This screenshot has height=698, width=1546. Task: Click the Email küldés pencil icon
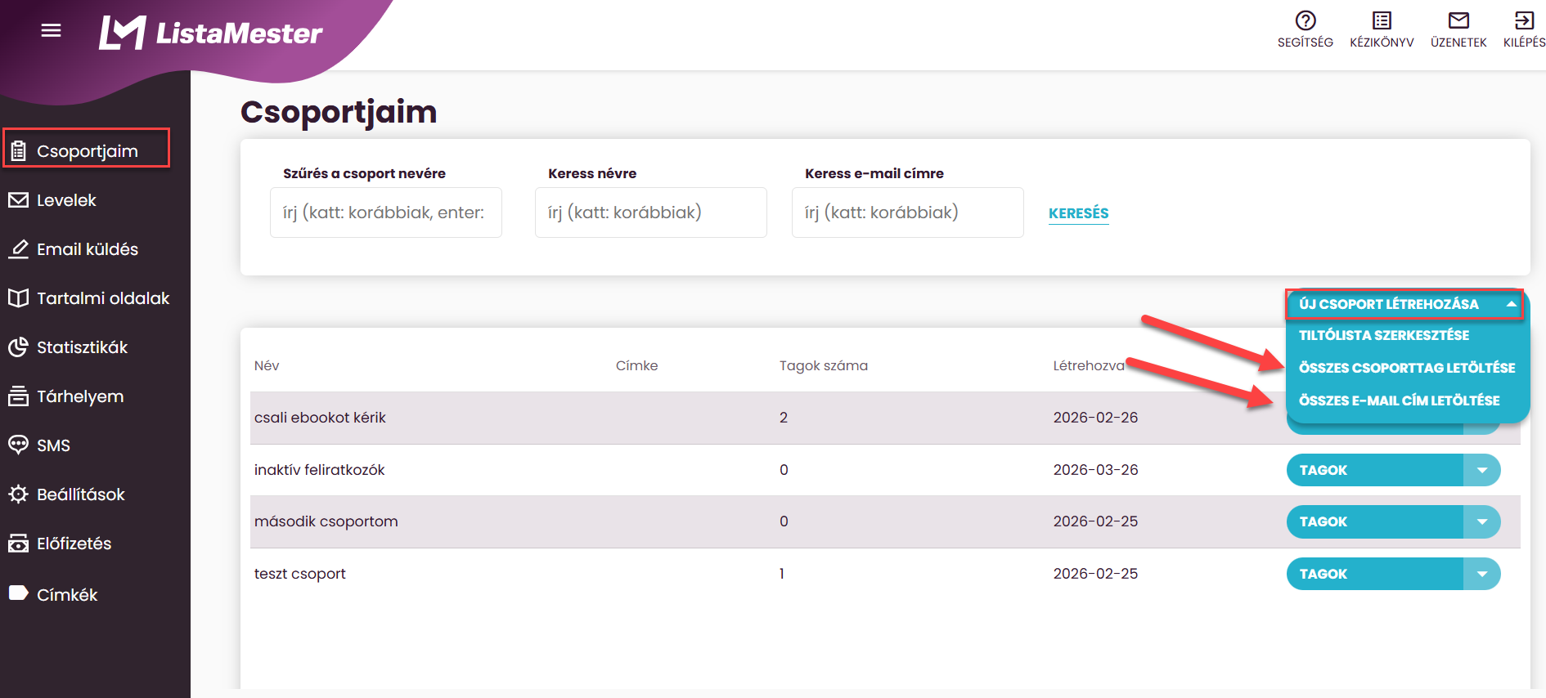point(18,249)
